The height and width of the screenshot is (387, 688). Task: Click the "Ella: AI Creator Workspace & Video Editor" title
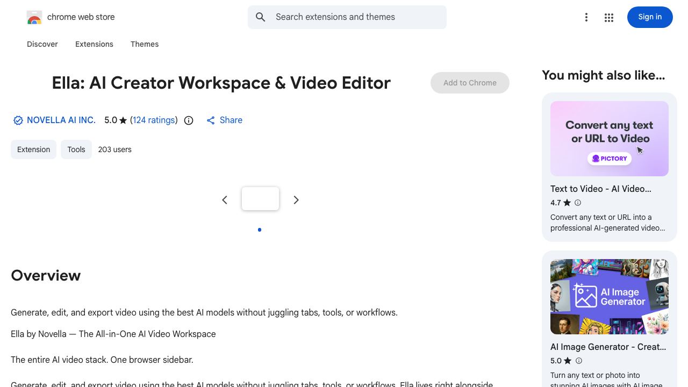[221, 83]
